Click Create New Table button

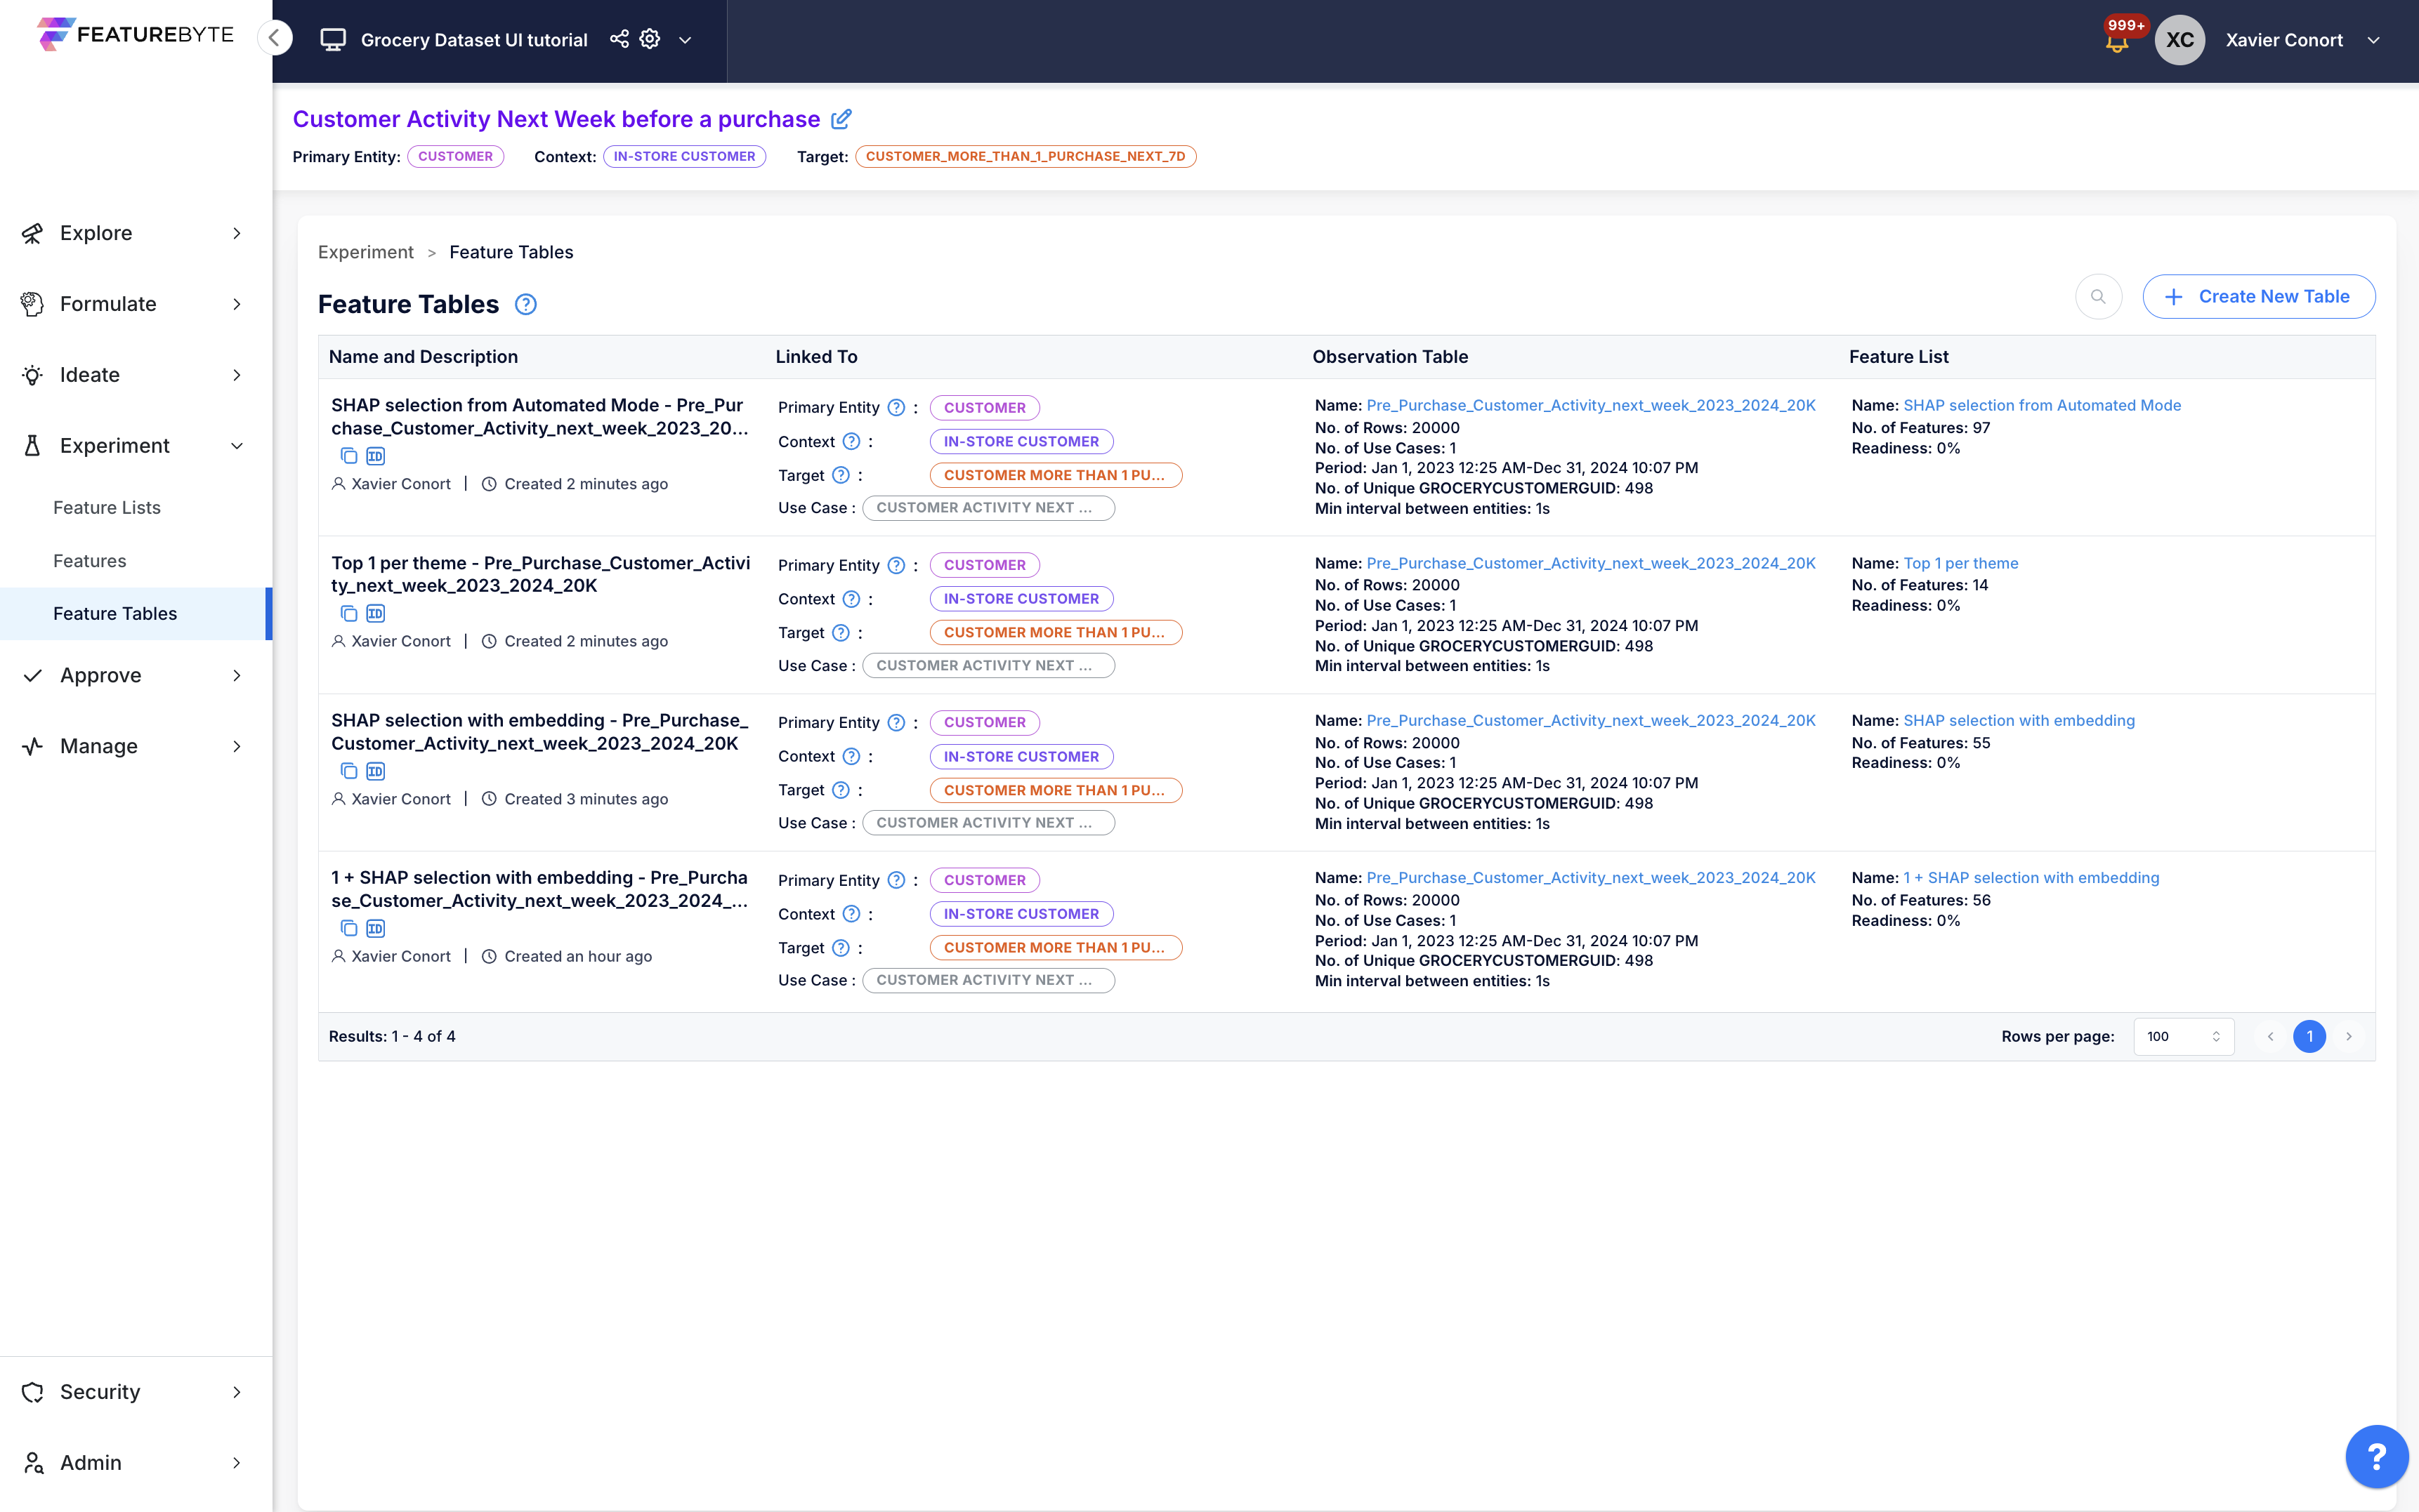tap(2258, 296)
